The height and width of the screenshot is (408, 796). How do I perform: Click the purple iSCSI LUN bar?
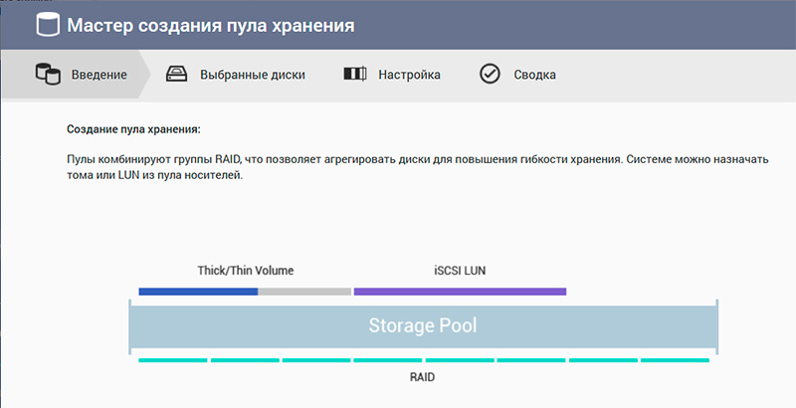pos(460,292)
